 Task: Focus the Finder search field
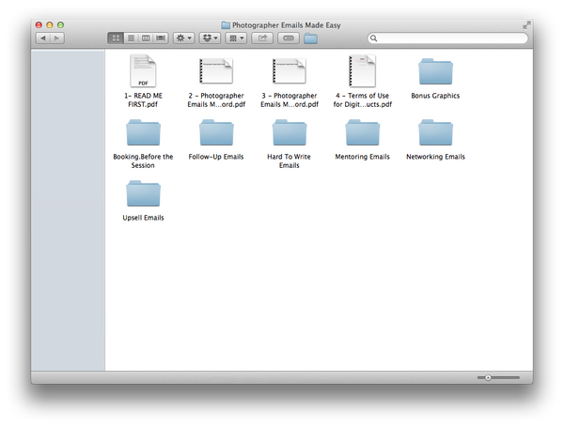[447, 38]
